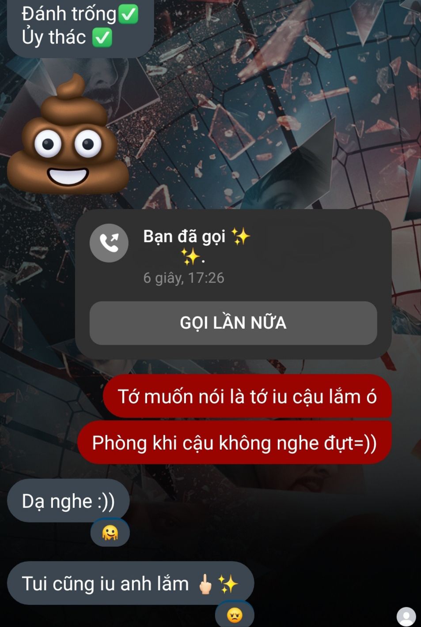Screen dimensions: 421x627
Task: Tap the 6 giây, 17:26 call duration text
Action: (x=184, y=278)
